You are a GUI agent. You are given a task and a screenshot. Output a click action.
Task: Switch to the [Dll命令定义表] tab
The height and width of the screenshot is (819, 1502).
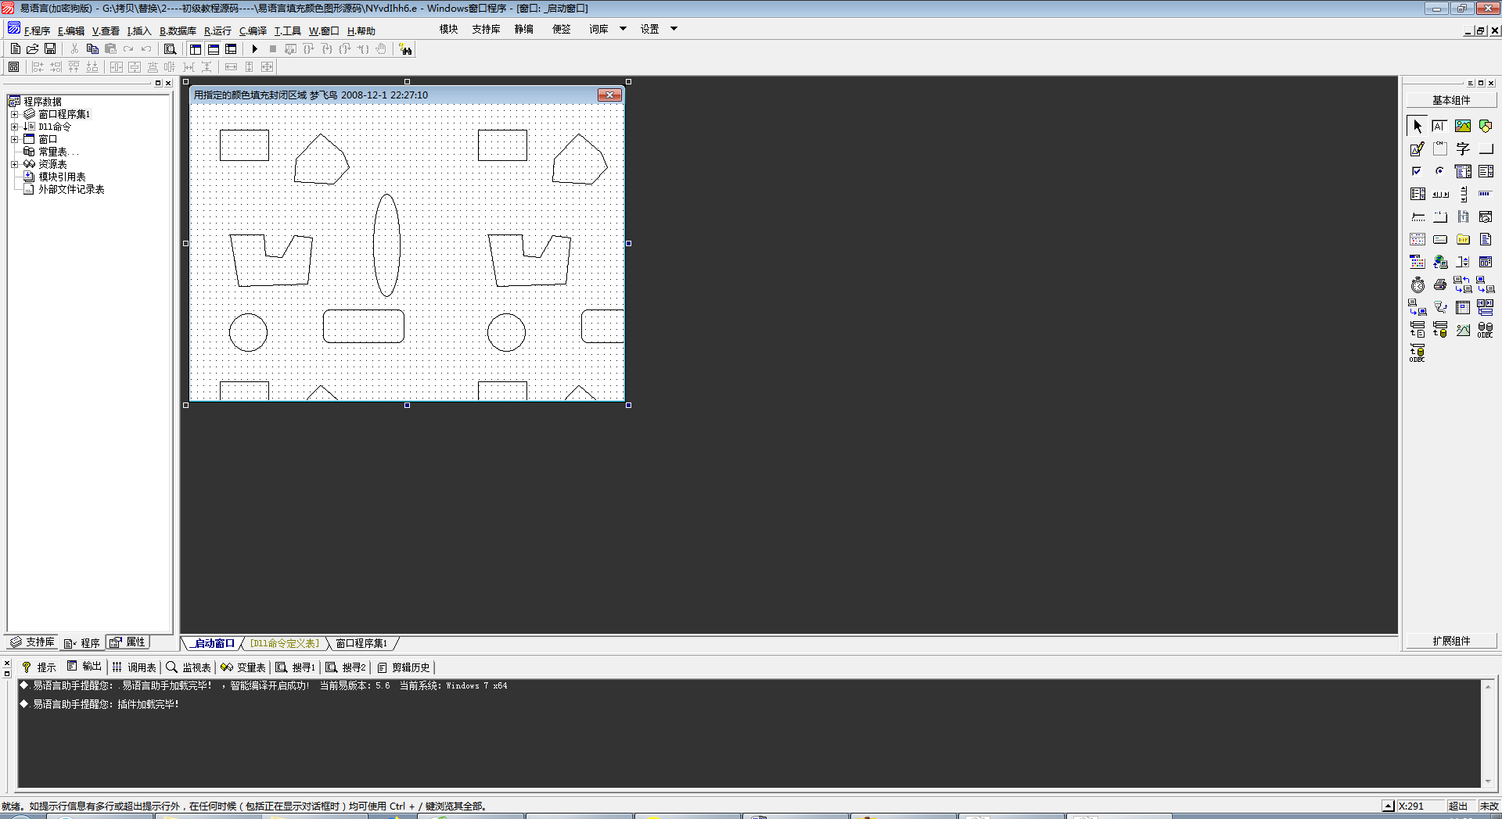coord(285,643)
